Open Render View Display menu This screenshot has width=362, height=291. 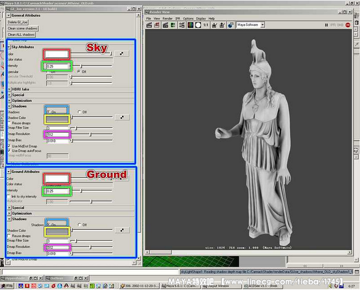click(x=201, y=18)
